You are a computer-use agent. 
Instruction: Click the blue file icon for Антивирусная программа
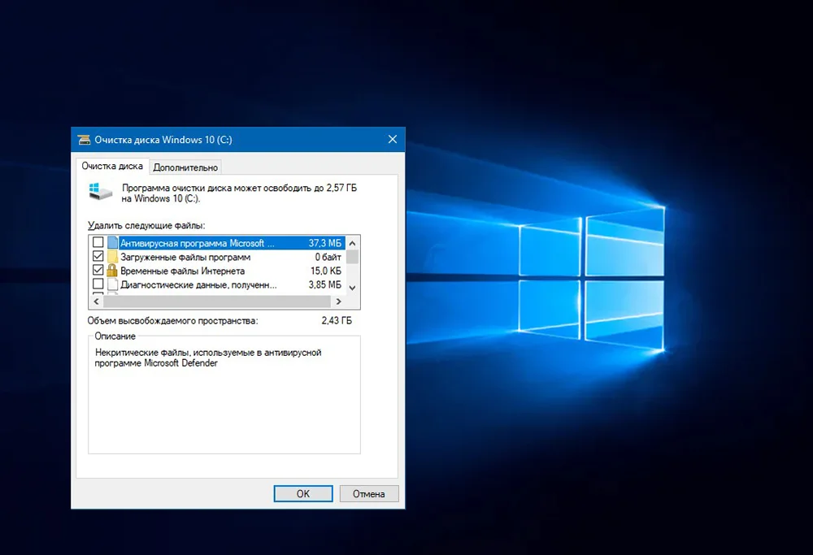tap(112, 242)
